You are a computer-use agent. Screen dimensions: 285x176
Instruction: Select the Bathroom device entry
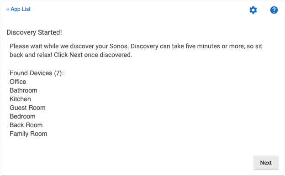pyautogui.click(x=23, y=90)
